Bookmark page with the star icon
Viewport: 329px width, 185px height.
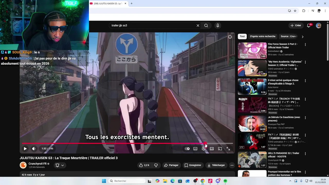(295, 11)
